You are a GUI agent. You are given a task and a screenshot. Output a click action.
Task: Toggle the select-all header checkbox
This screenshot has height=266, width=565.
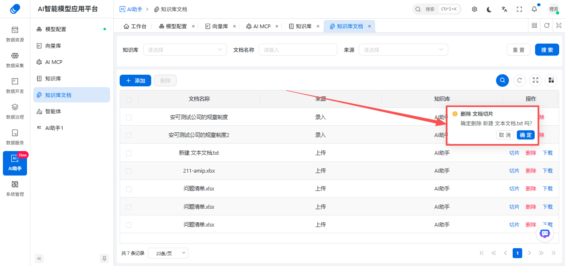pos(129,100)
